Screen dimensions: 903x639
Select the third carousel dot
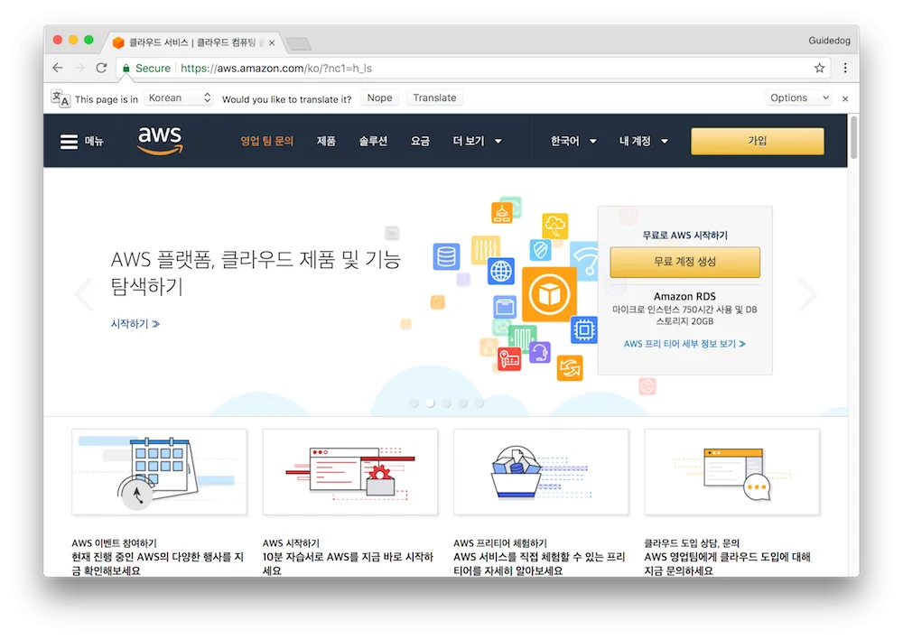tap(446, 403)
